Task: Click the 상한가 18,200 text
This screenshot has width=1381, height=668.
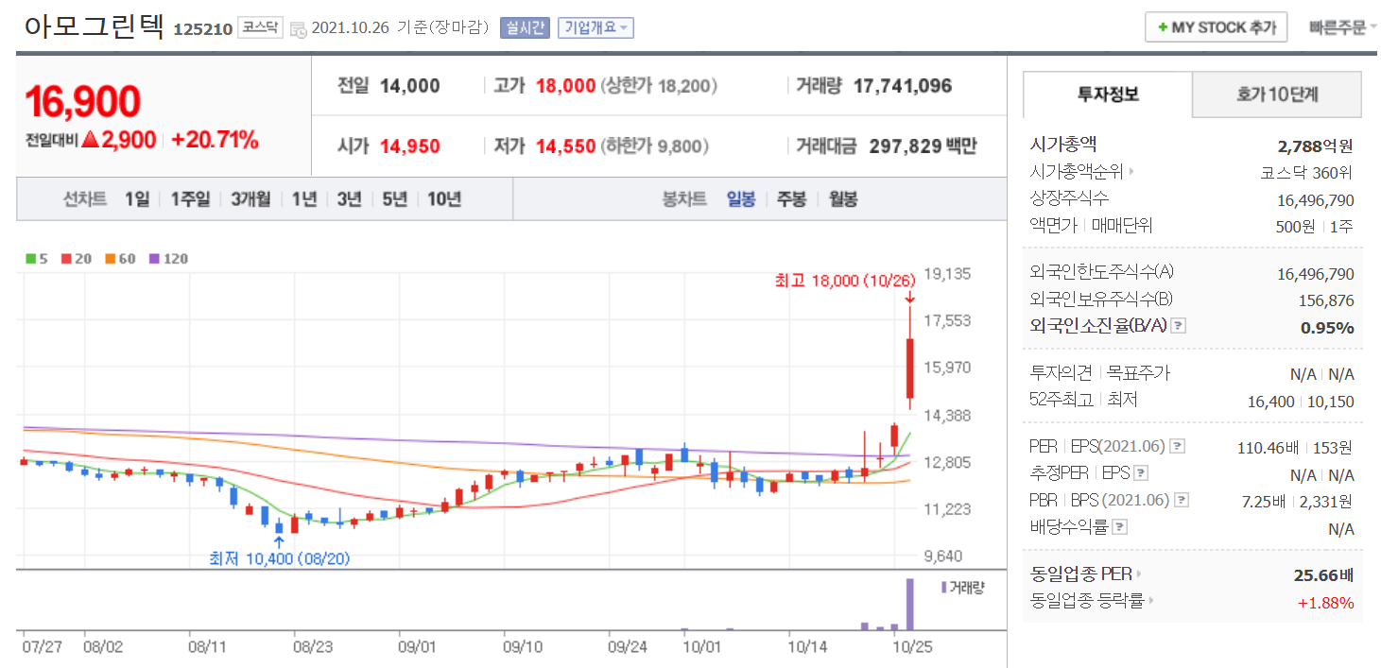Action: 660,87
